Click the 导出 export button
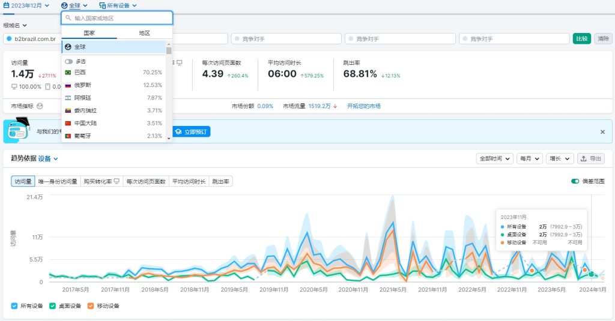 click(x=591, y=159)
